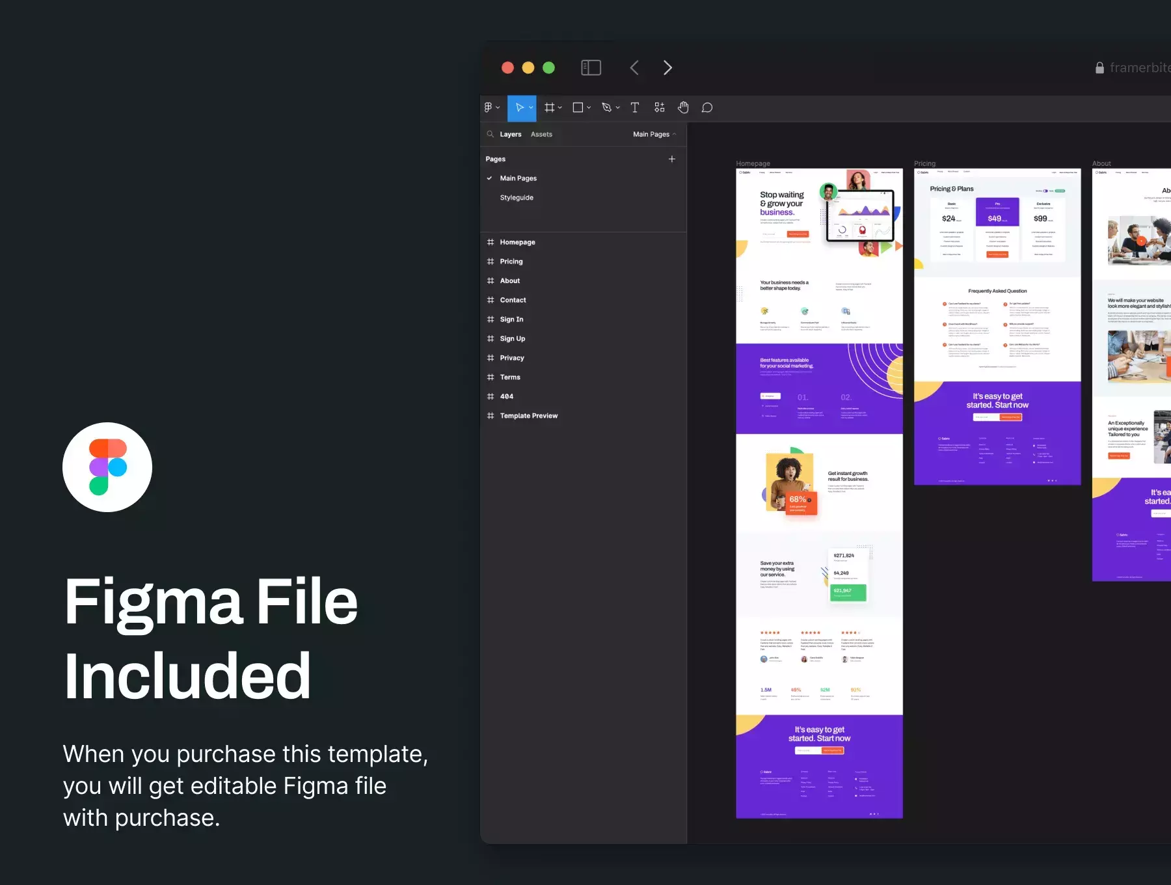This screenshot has height=885, width=1171.
Task: Search layers with the magnifier icon
Action: pyautogui.click(x=491, y=134)
